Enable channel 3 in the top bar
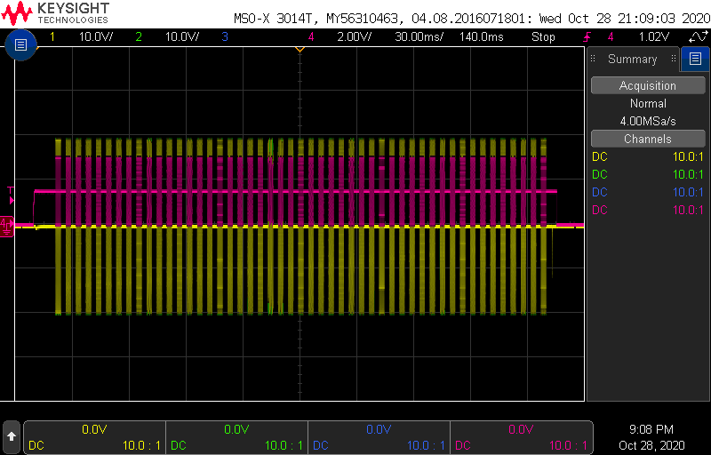This screenshot has height=455, width=711. [x=226, y=36]
